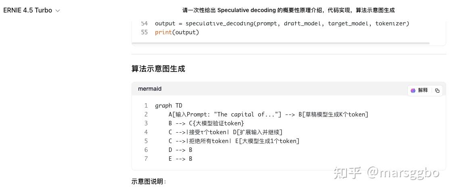Image resolution: width=451 pixels, height=193 pixels.
Task: Click the right end of the code scrollbar track
Action: coord(437,44)
